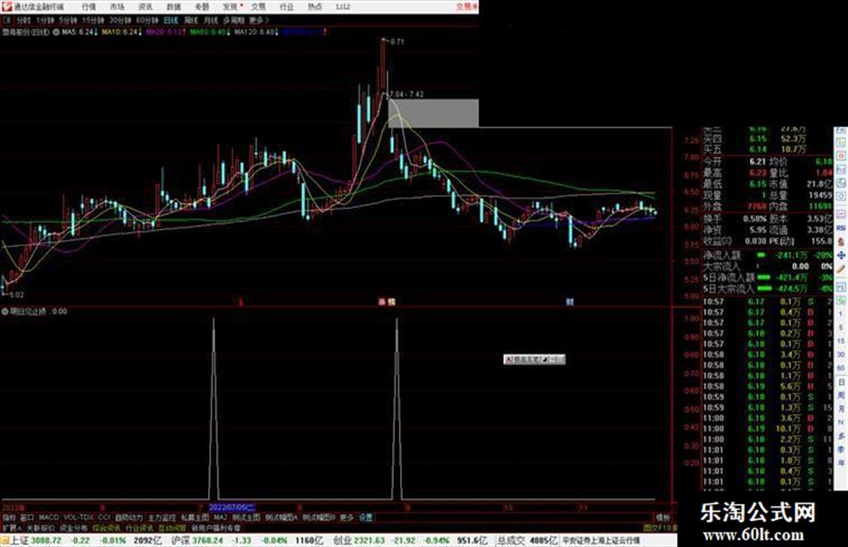Select the MA2 indicator tab
This screenshot has width=848, height=547.
pyautogui.click(x=220, y=517)
